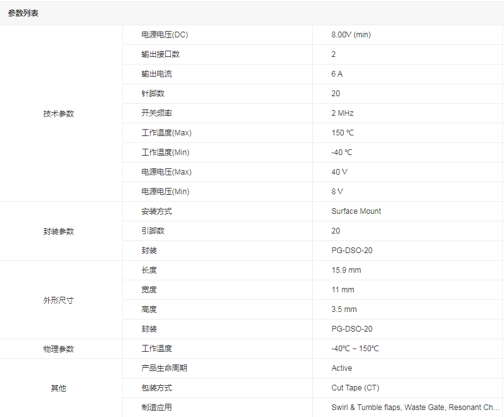Screen dimensions: 504x417
Task: Click the 2 MHz frequency value
Action: (x=342, y=113)
